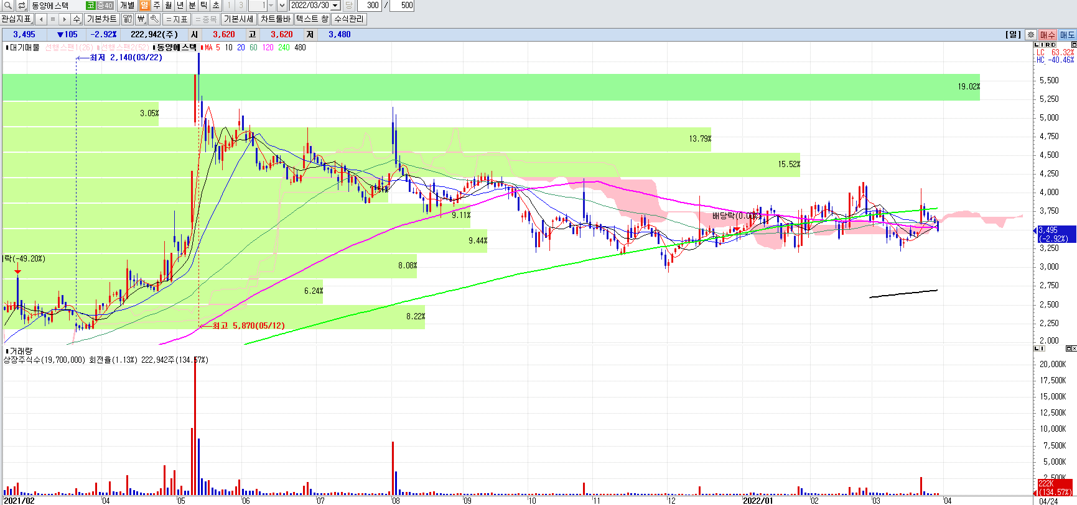Click the 선행스팬1(26) legend label
This screenshot has height=505, width=1077.
pyautogui.click(x=68, y=47)
